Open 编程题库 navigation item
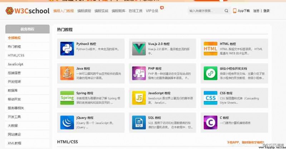286x149 pixels. click(x=118, y=11)
